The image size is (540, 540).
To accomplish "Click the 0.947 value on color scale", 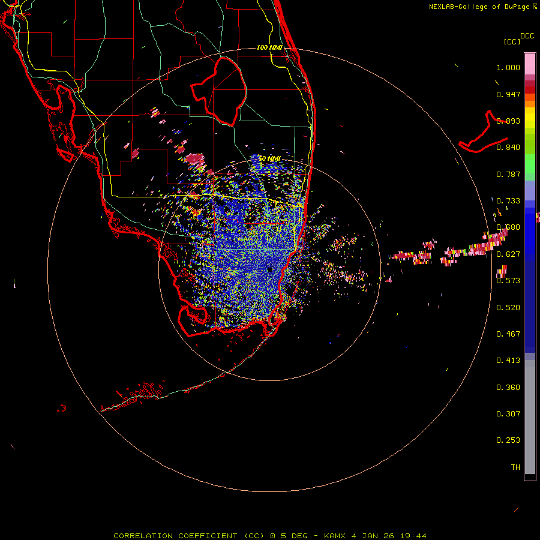I will [x=508, y=95].
